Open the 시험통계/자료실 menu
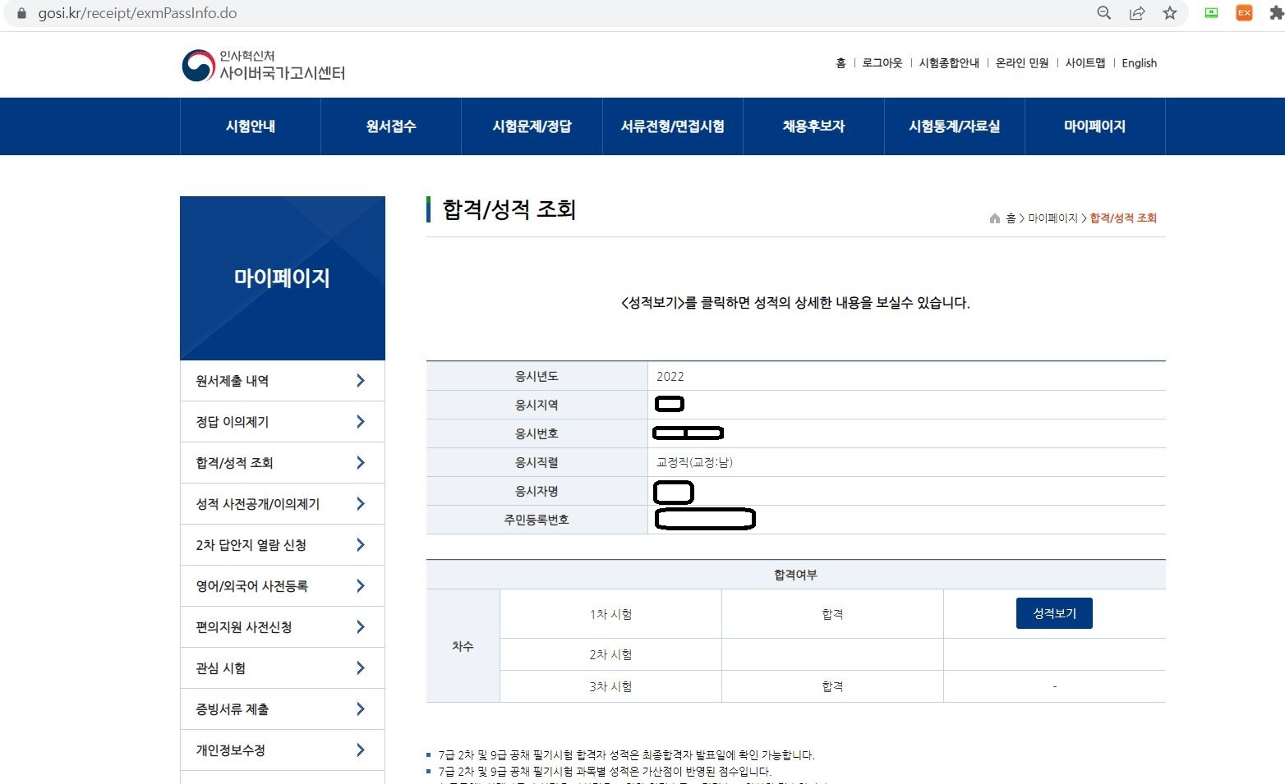 (954, 126)
